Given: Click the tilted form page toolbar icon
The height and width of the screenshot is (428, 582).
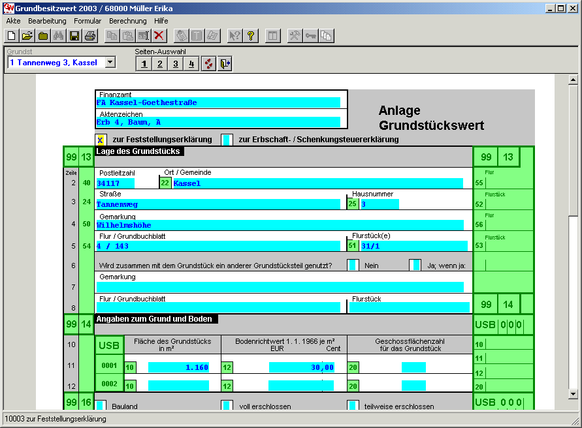Looking at the screenshot, I should (213, 36).
